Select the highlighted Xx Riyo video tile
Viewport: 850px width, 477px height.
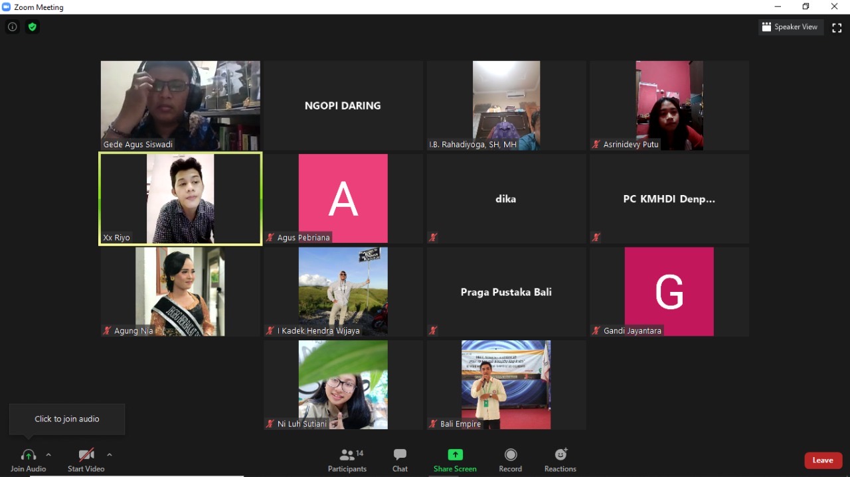[x=181, y=199]
